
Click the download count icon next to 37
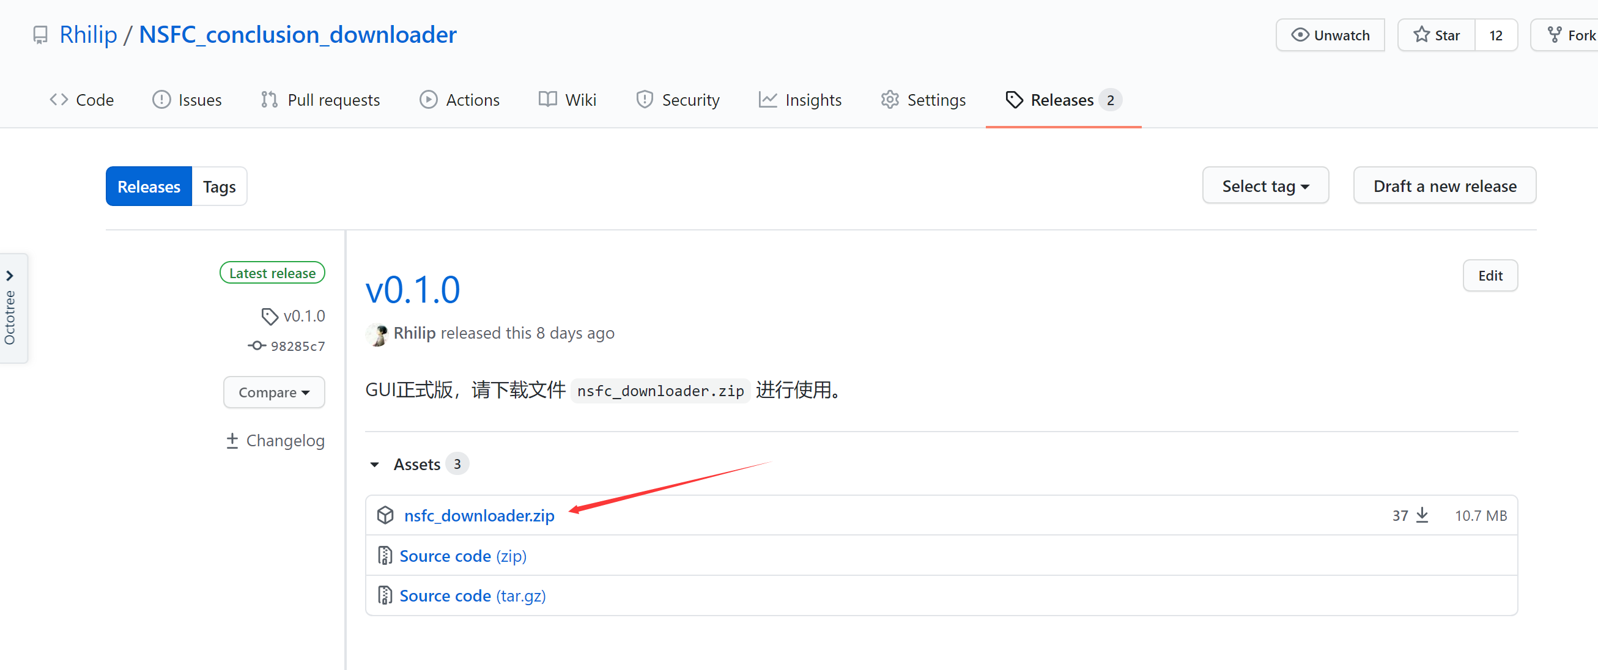click(x=1422, y=515)
